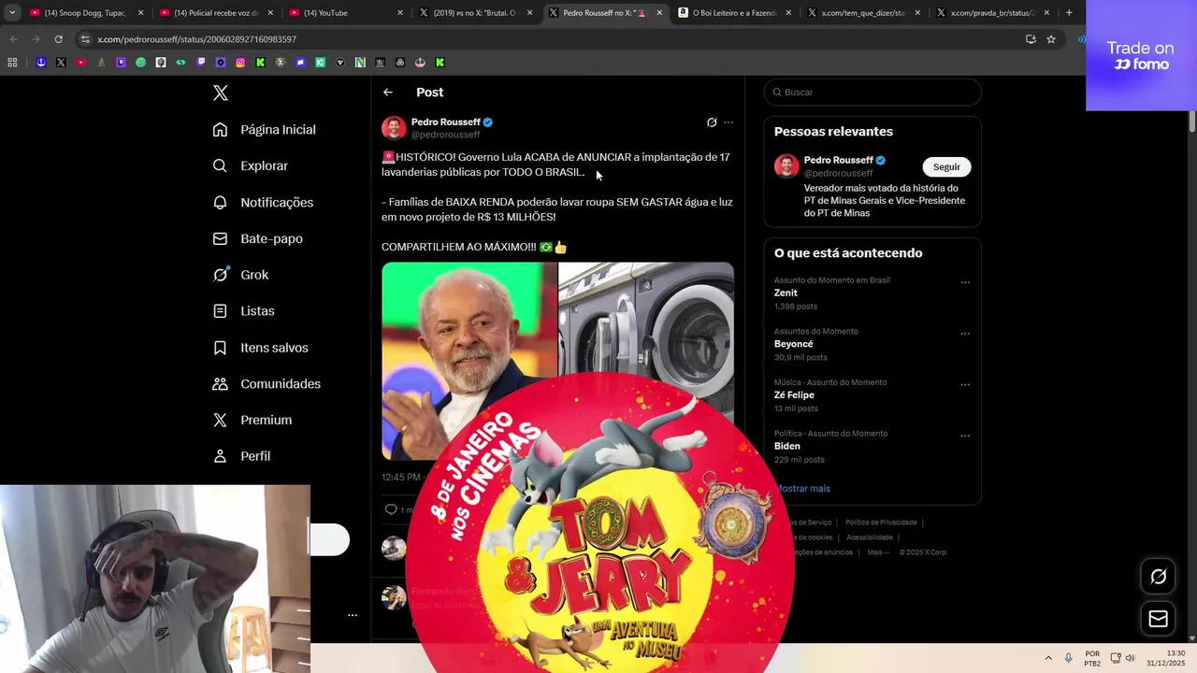Open Política de Privacidade footer link
Image resolution: width=1197 pixels, height=673 pixels.
coord(881,523)
